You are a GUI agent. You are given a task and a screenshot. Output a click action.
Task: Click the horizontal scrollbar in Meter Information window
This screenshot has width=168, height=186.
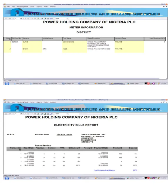pyautogui.click(x=82, y=78)
